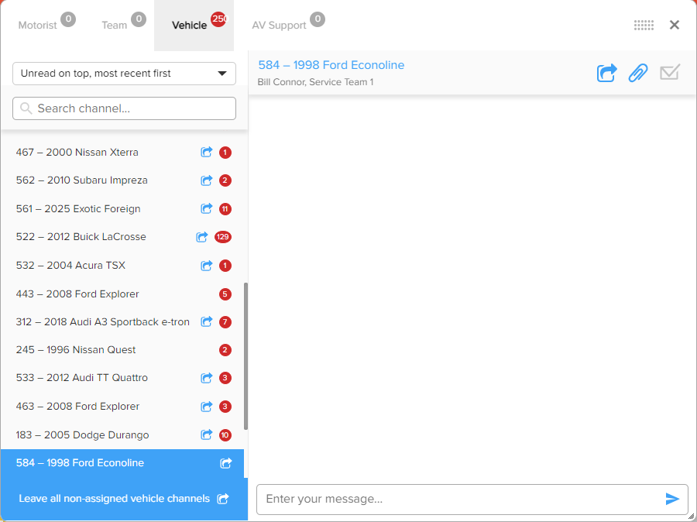Open channel 533 – 2012 Audi TT Quattro
697x522 pixels.
tap(122, 377)
